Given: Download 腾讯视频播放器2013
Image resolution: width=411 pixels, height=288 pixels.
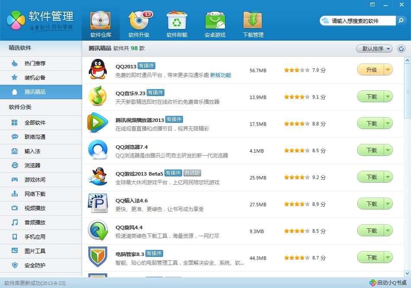Looking at the screenshot, I should 371,123.
